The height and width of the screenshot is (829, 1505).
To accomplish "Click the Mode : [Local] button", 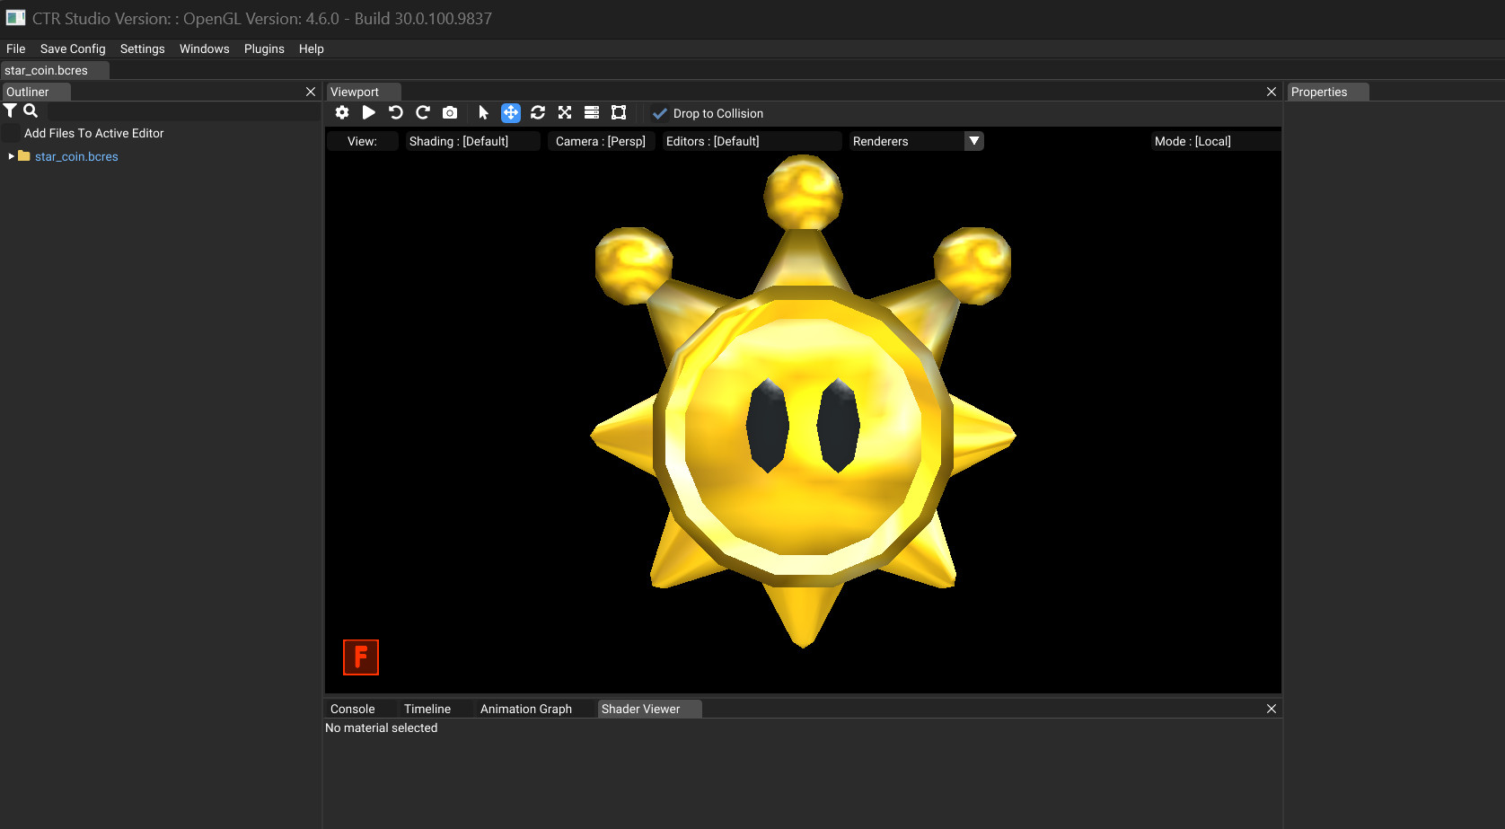I will [1193, 141].
